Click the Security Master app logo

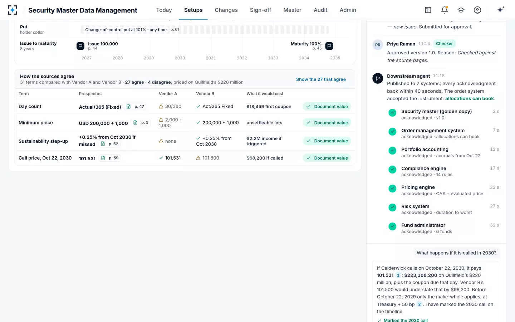pos(13,10)
